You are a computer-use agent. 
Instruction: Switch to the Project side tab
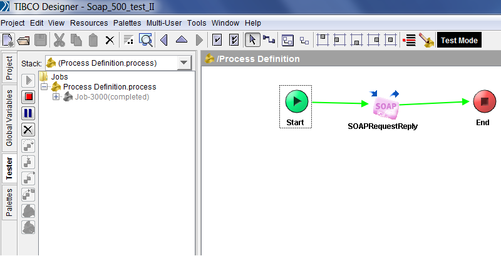click(x=9, y=68)
